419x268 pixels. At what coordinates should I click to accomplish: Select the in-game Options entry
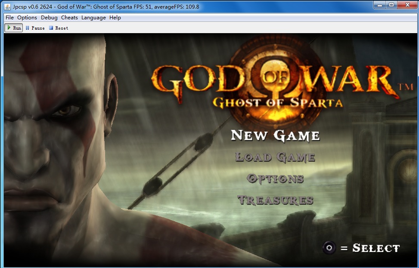275,179
